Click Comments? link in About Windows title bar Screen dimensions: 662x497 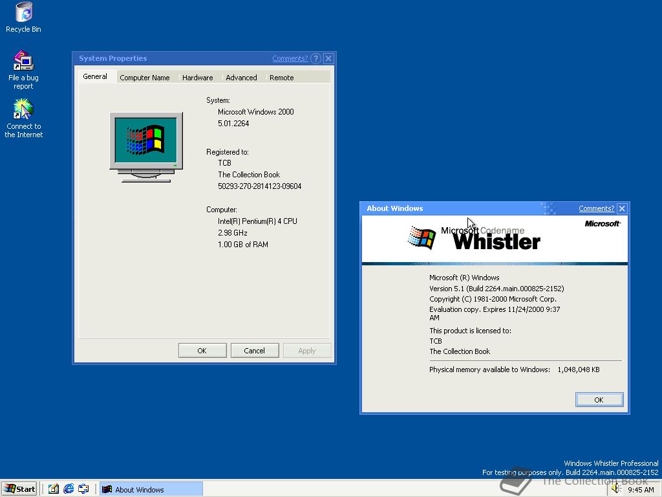coord(597,208)
